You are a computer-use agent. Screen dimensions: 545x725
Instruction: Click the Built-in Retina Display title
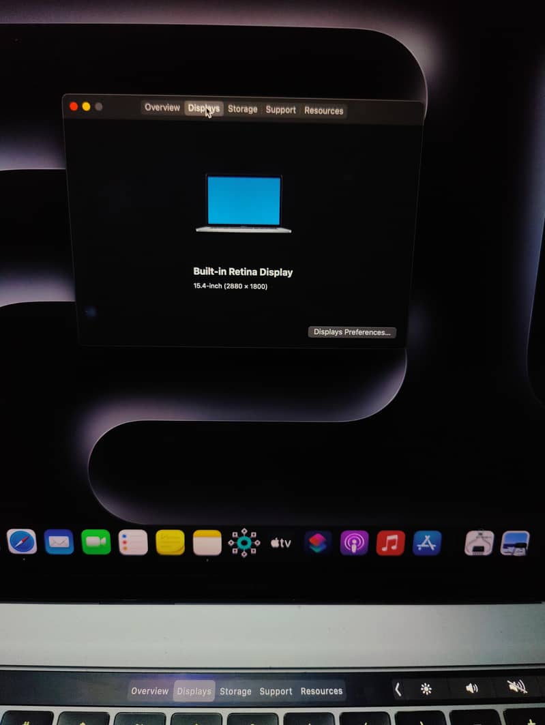243,272
